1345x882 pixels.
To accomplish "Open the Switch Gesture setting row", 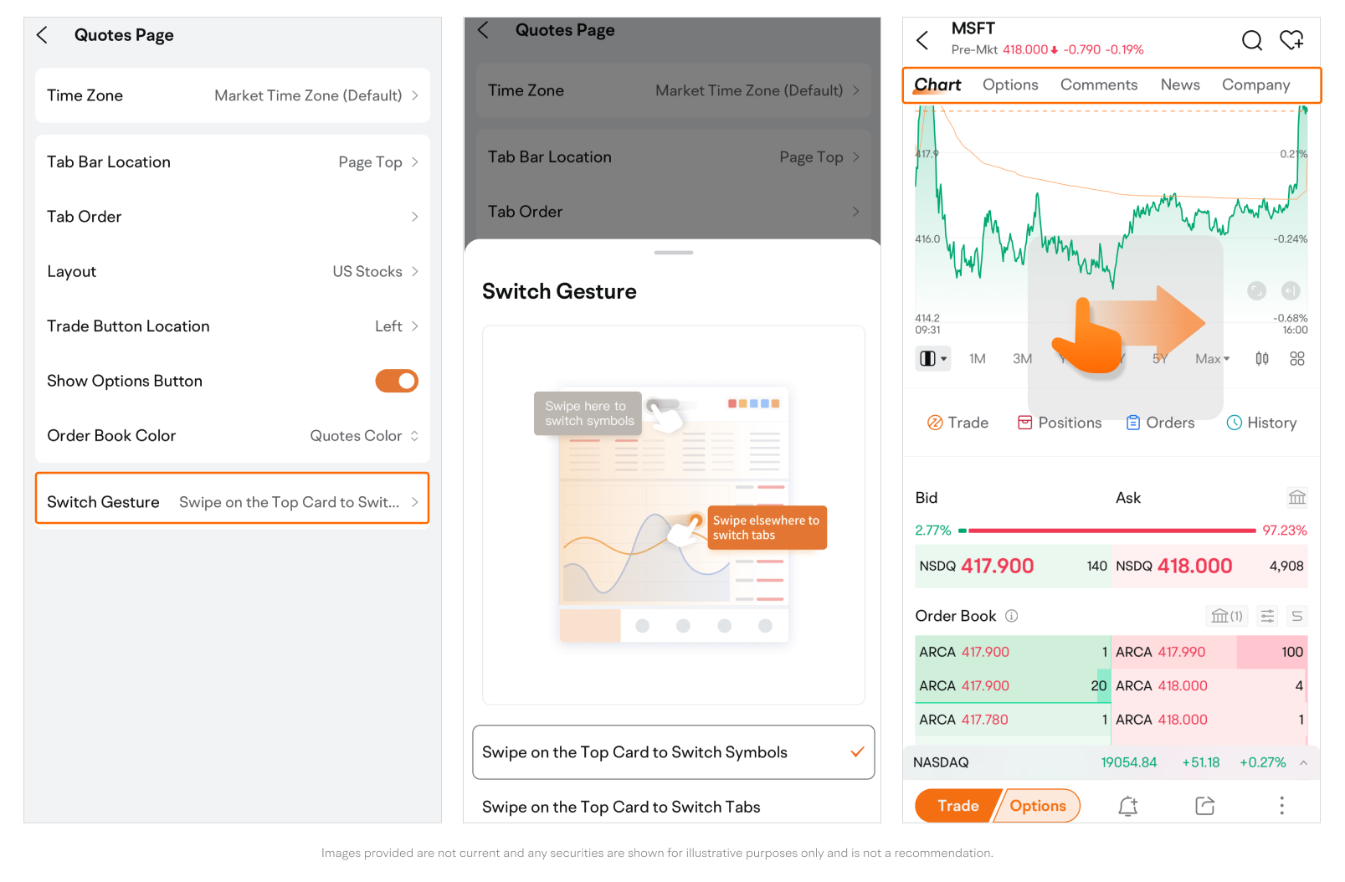I will 232,502.
